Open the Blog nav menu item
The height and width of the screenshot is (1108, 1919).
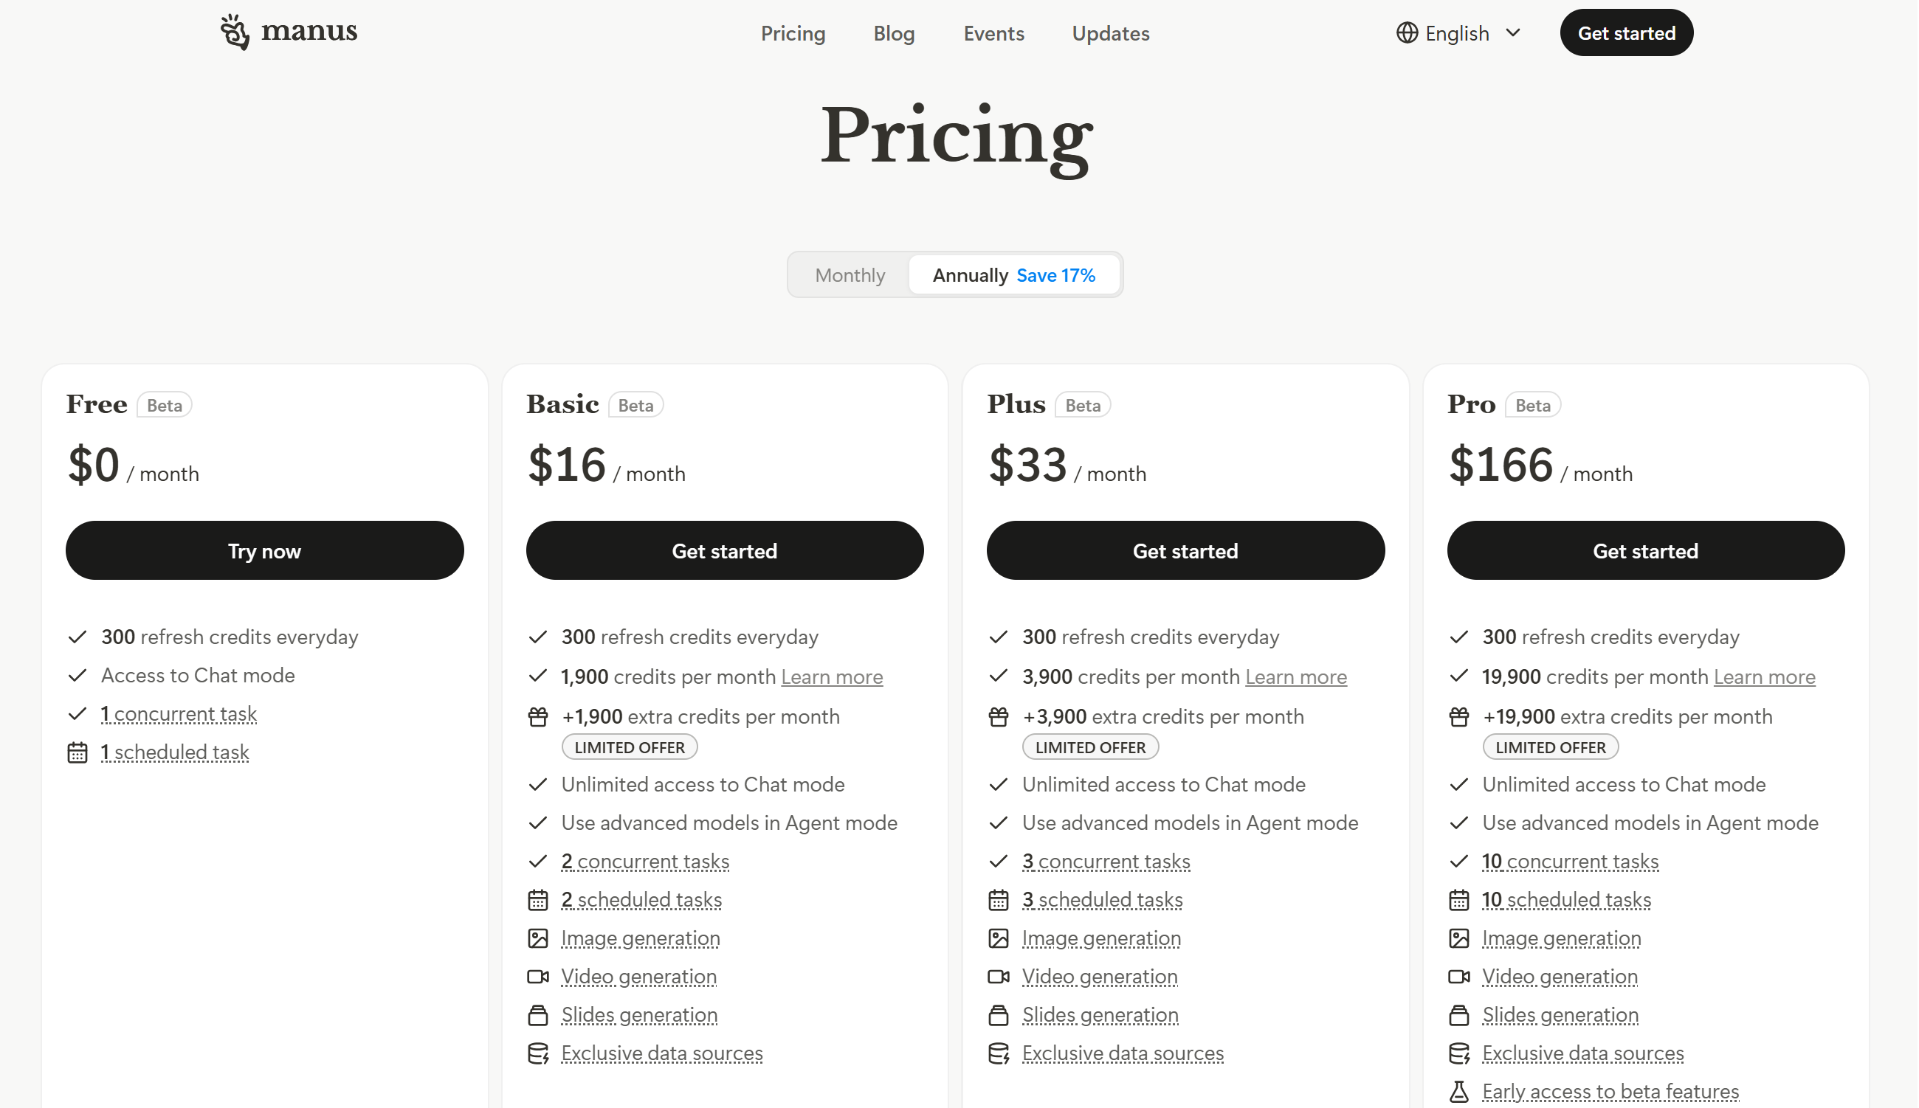tap(894, 33)
